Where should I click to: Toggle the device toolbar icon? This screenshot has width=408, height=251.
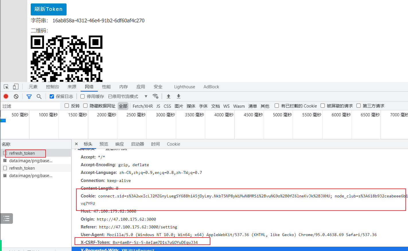coord(16,87)
